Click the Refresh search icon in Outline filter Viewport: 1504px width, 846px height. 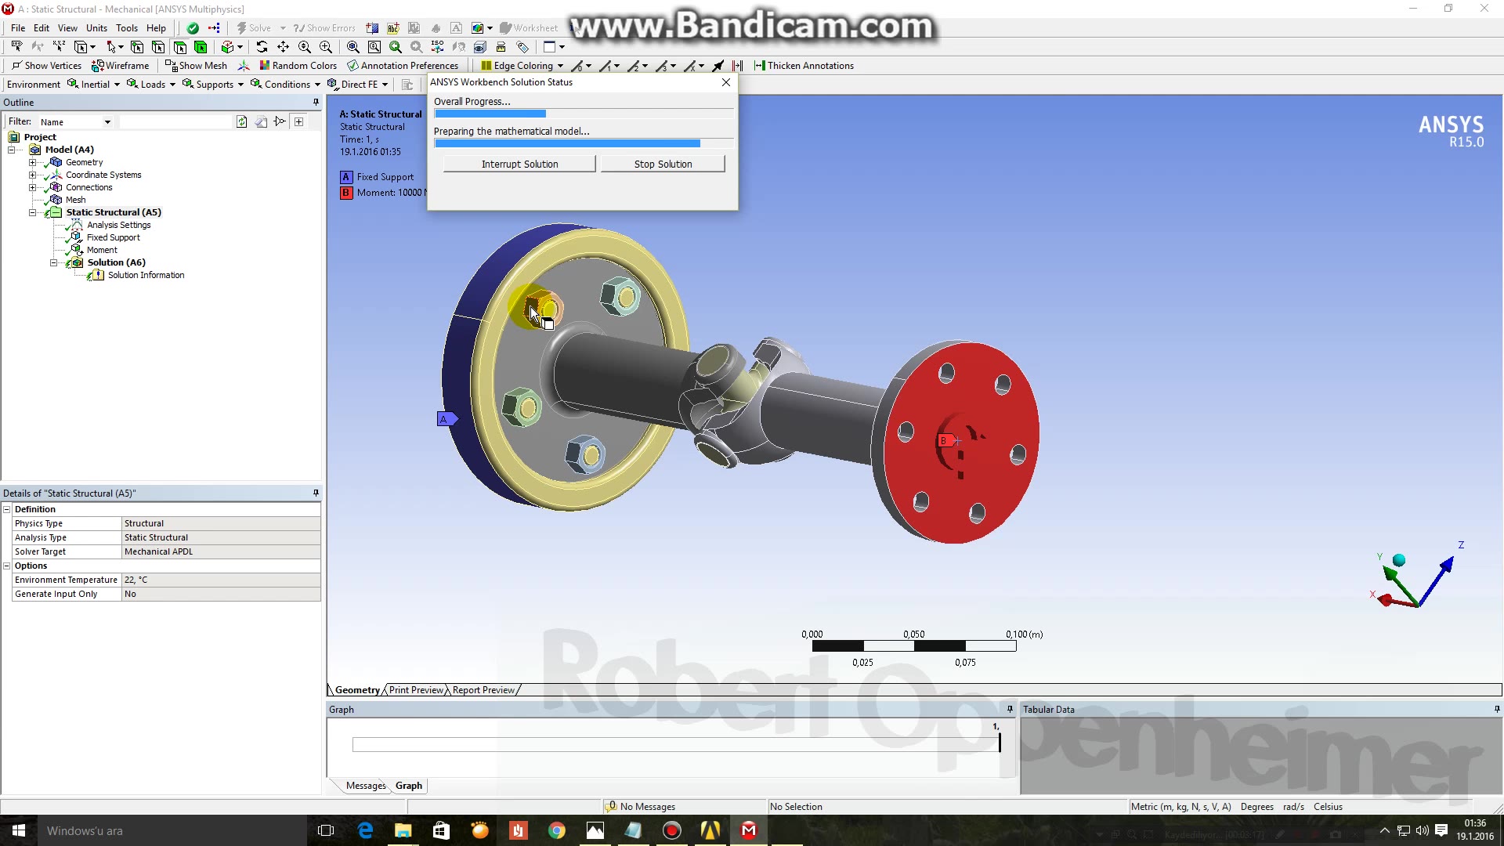coord(242,121)
